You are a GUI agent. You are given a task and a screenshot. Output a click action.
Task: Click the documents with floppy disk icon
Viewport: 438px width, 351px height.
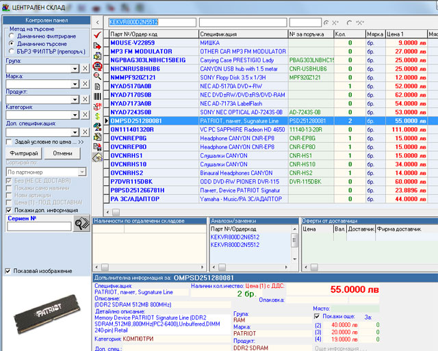[x=97, y=147]
